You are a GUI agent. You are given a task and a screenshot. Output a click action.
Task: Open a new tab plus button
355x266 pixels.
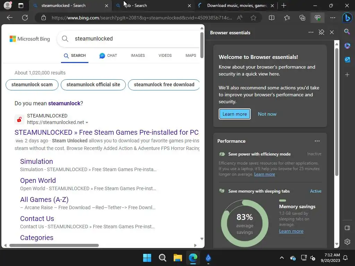click(284, 6)
